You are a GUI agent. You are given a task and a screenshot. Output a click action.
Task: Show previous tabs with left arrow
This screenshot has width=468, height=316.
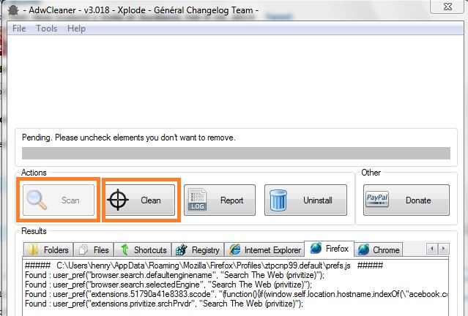(432, 248)
